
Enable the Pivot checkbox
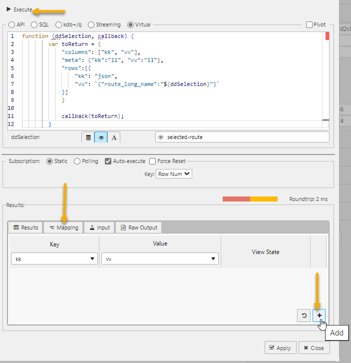click(309, 25)
